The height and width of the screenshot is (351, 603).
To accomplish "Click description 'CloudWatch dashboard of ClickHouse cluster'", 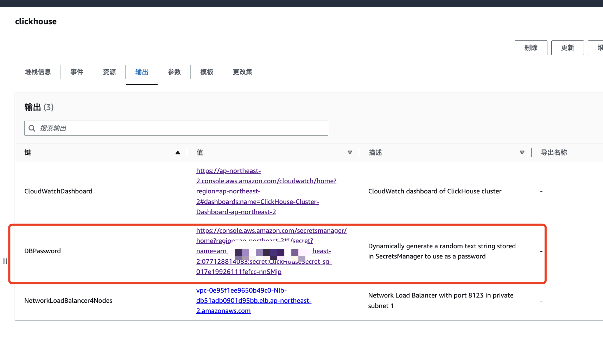I will coord(435,191).
